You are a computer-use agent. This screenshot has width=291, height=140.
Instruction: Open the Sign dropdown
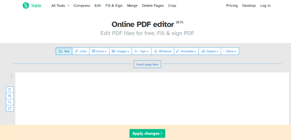(142, 51)
